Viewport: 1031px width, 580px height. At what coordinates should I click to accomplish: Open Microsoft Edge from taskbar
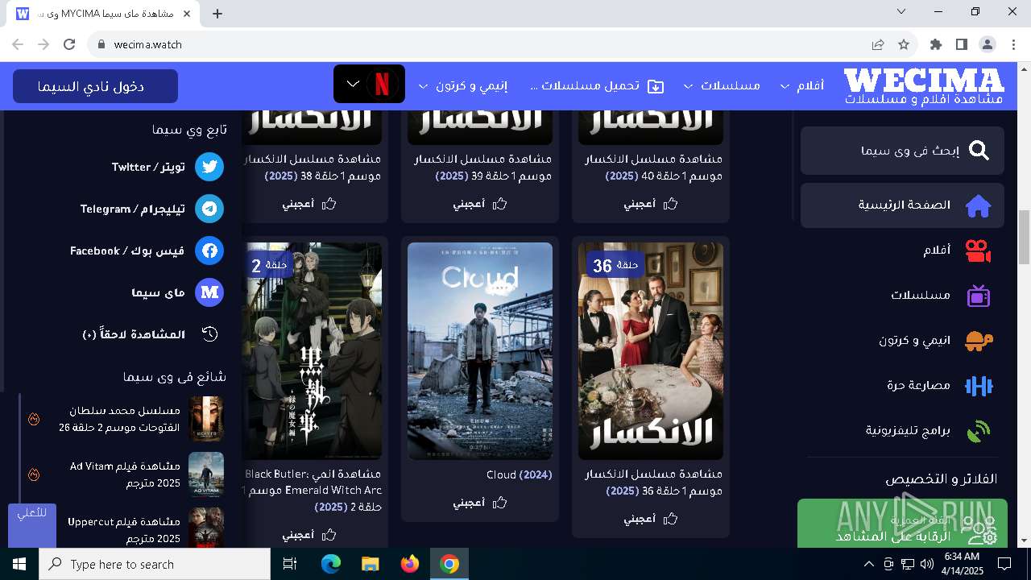(x=331, y=564)
